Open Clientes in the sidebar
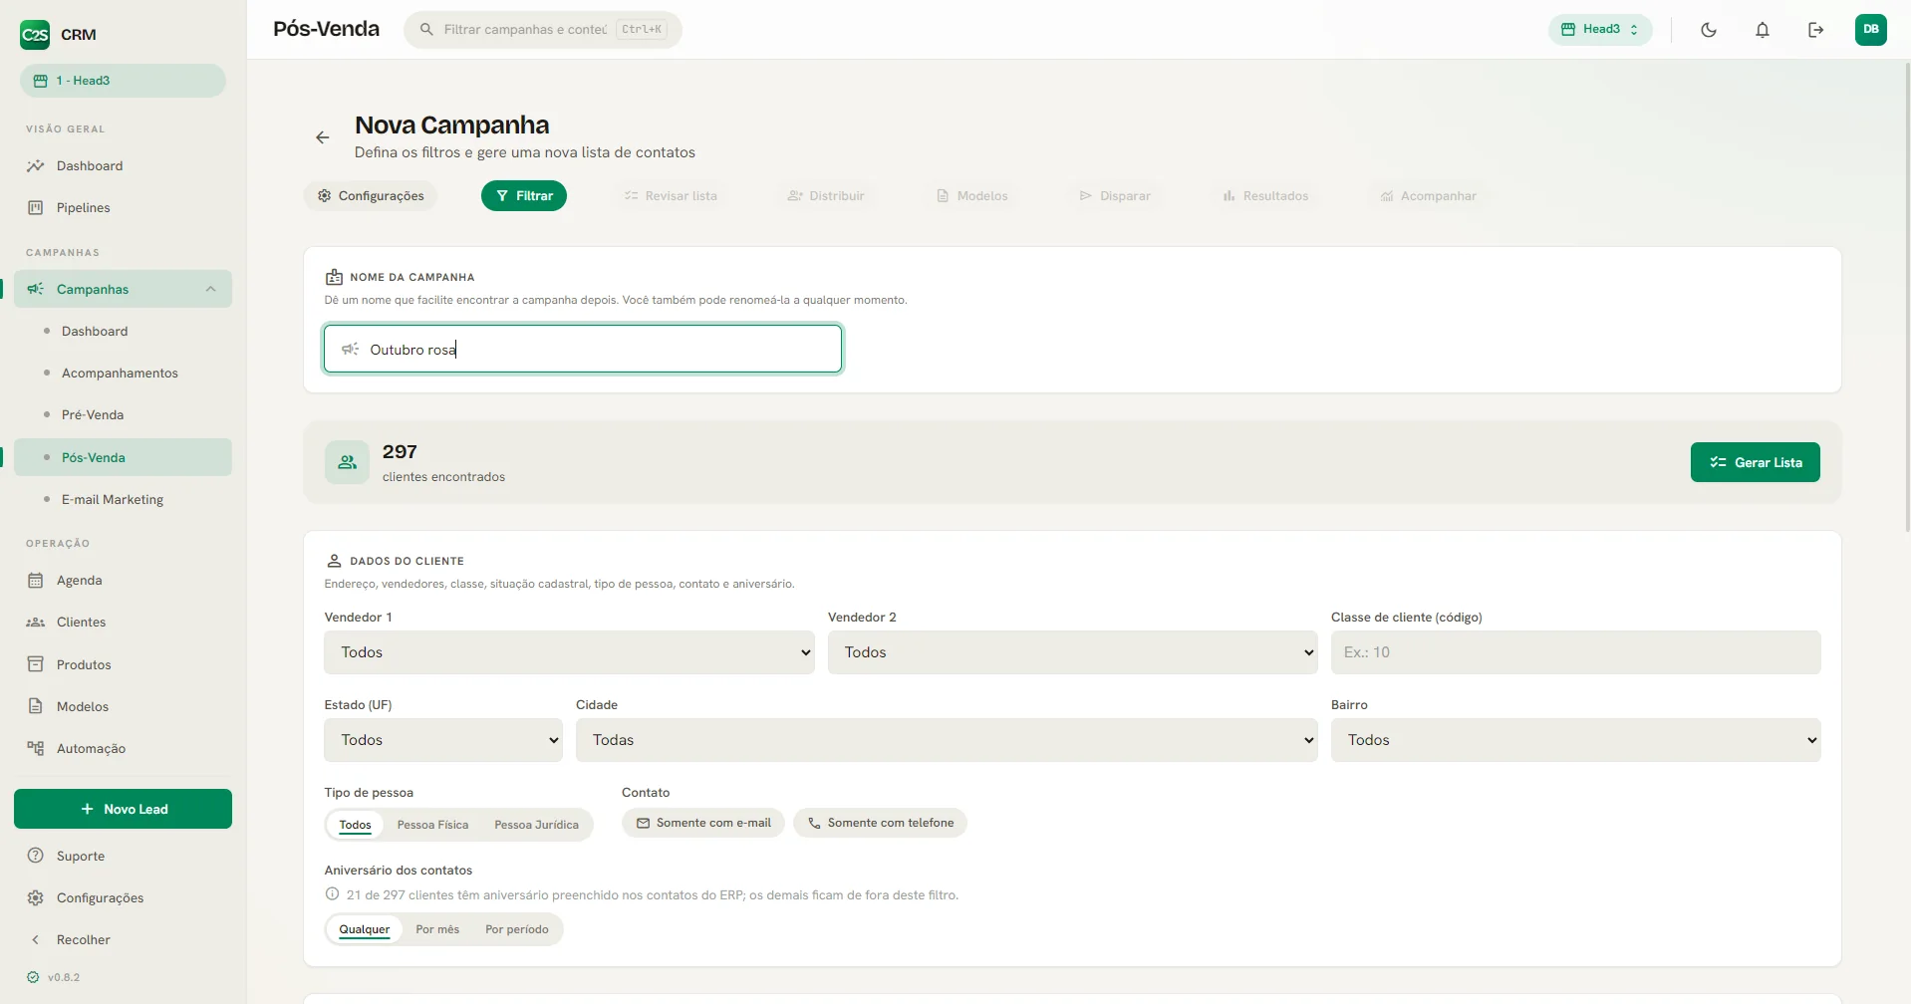1911x1004 pixels. (x=123, y=623)
